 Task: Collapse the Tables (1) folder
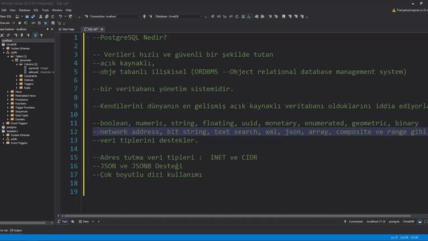coord(8,56)
